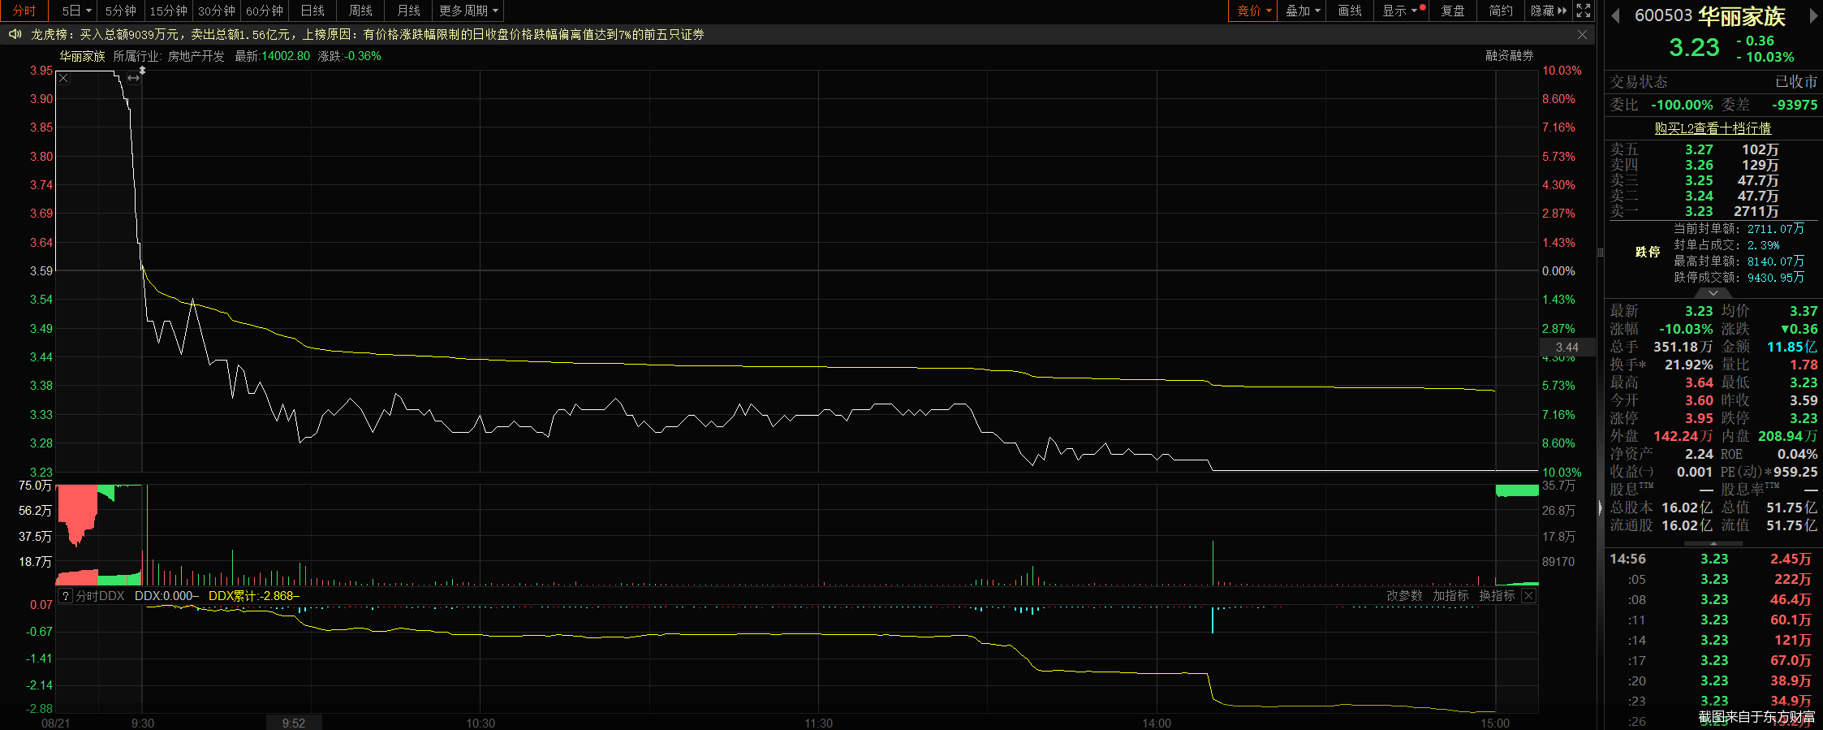Image resolution: width=1823 pixels, height=730 pixels.
Task: Open the 分时DDX help question icon
Action: (66, 596)
